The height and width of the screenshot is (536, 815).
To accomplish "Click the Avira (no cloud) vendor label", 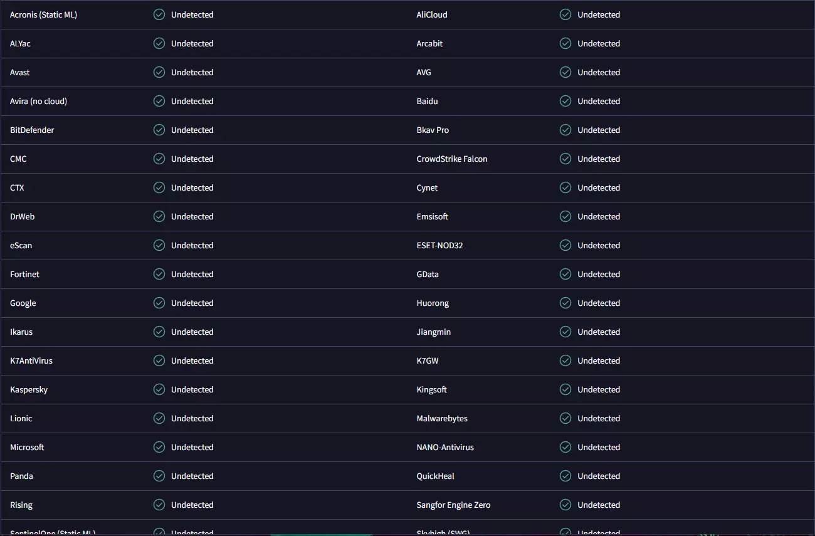I will tap(38, 101).
